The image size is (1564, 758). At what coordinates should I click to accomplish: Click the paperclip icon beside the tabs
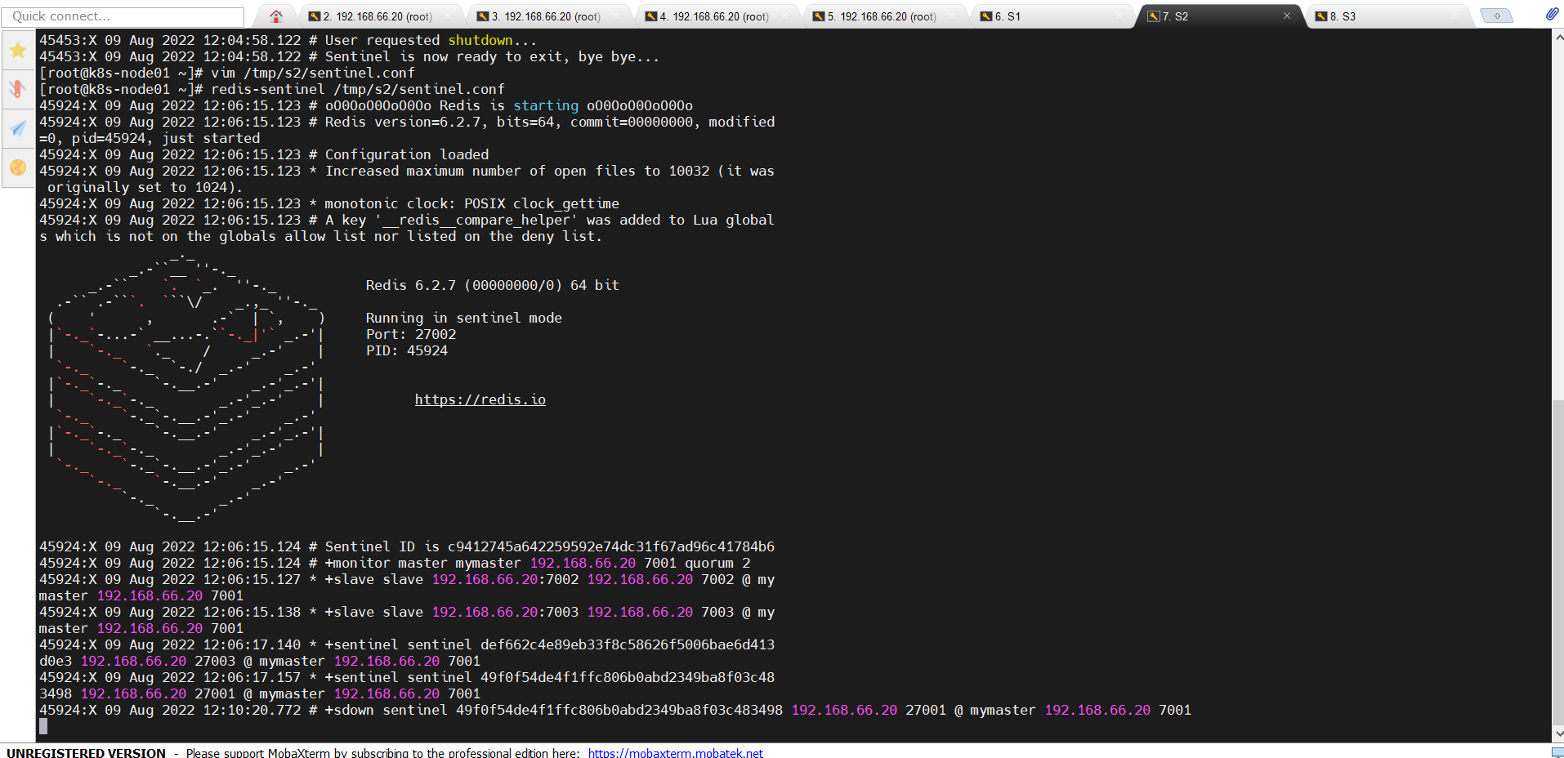pos(1552,14)
